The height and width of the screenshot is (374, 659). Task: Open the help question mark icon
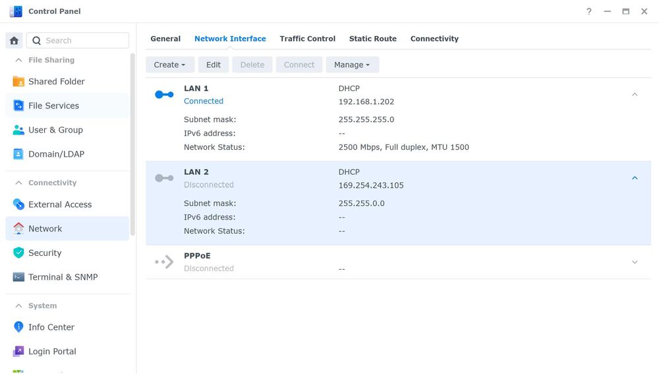click(x=588, y=11)
